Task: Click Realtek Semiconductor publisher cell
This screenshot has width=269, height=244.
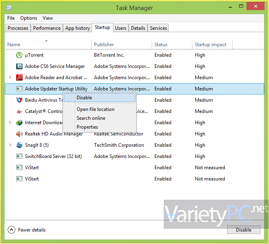Action: tap(119, 134)
